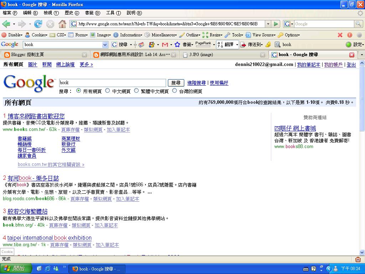Select the 所有網頁 radio button
This screenshot has width=365, height=274.
pyautogui.click(x=78, y=91)
